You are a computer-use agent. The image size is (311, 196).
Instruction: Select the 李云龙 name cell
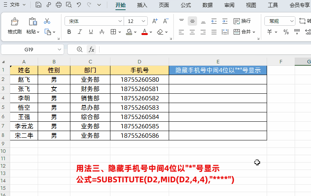pos(24,126)
